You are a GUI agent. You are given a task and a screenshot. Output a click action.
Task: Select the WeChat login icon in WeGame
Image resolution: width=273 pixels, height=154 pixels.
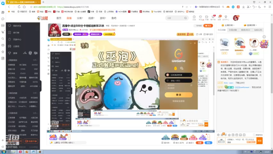point(182,68)
